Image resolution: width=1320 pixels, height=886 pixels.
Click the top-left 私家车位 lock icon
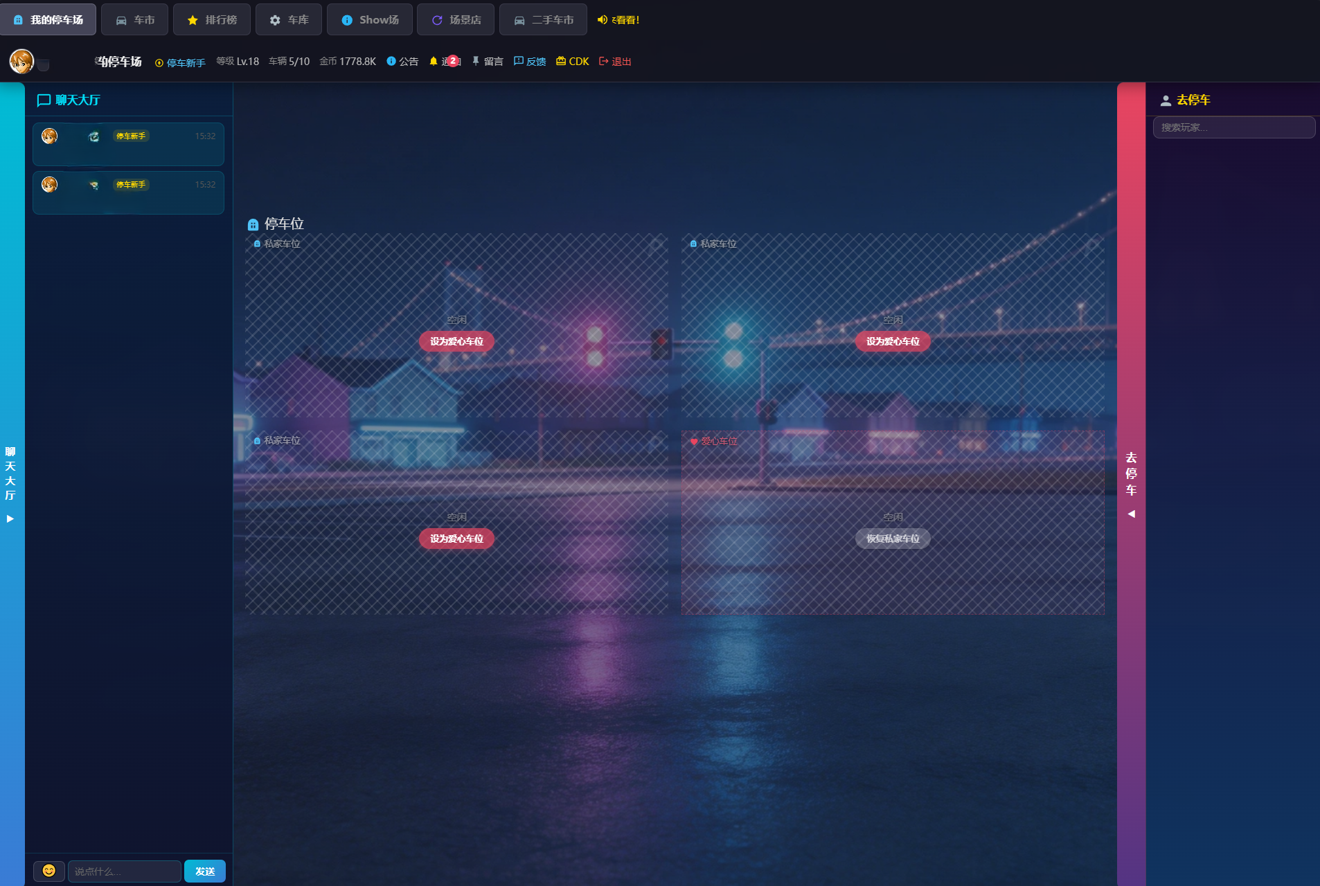[257, 244]
